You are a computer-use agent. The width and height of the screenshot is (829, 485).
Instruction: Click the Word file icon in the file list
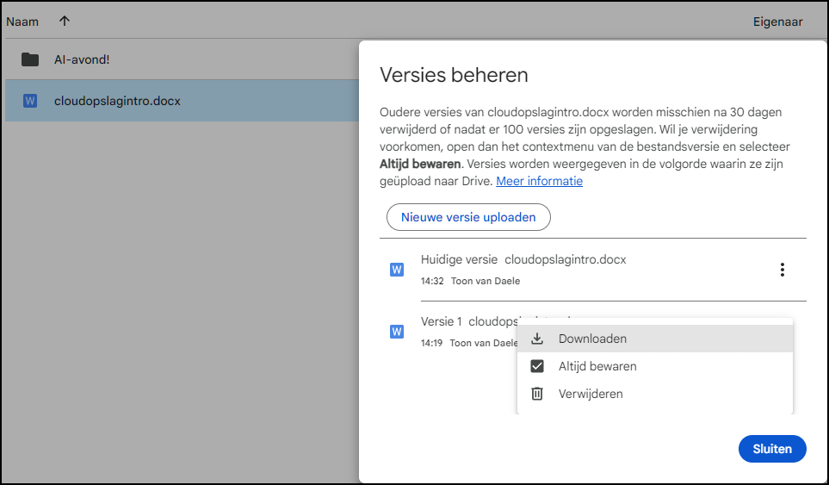click(x=30, y=101)
